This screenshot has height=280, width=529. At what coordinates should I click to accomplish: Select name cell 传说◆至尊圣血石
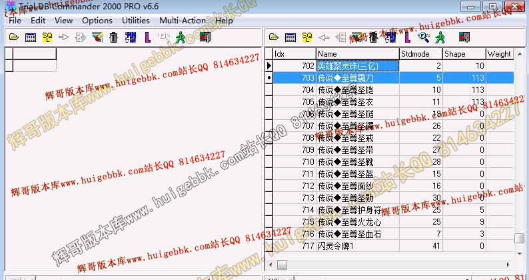(x=358, y=234)
